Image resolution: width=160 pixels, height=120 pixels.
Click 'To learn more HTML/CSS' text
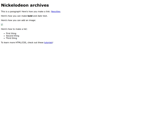pos(14,43)
